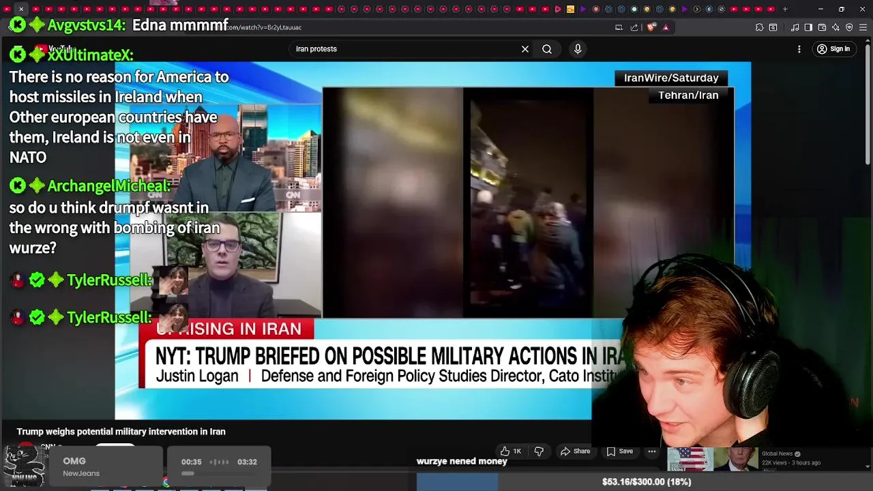Viewport: 873px width, 491px height.
Task: Click the 'wurzye nened money' caption text
Action: (462, 462)
